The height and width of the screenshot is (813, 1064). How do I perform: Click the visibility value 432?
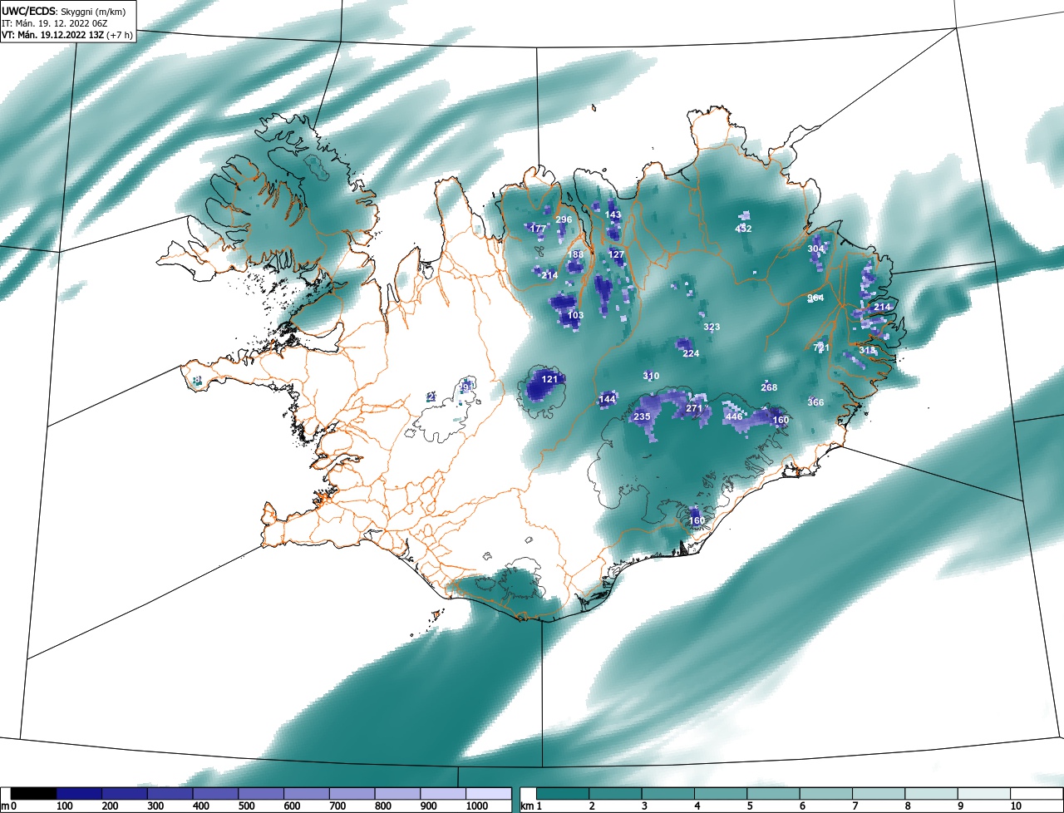[743, 229]
